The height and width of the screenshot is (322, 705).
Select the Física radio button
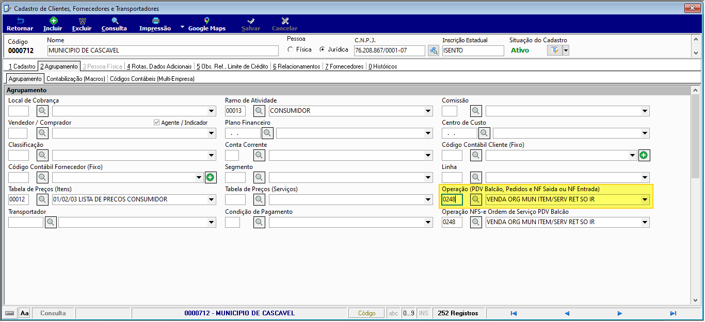click(x=291, y=49)
